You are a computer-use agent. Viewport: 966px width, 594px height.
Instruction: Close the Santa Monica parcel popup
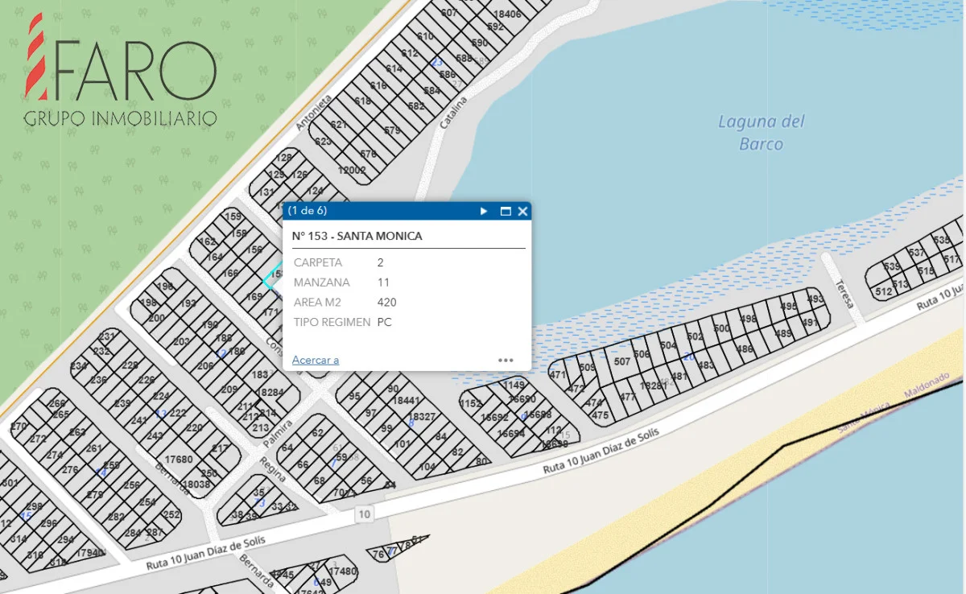(522, 211)
